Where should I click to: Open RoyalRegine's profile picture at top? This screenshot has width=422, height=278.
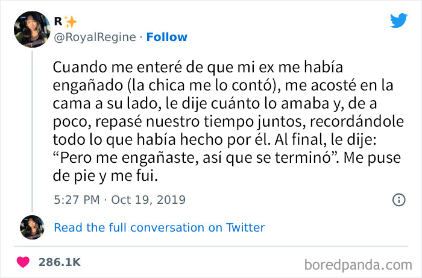pyautogui.click(x=31, y=29)
